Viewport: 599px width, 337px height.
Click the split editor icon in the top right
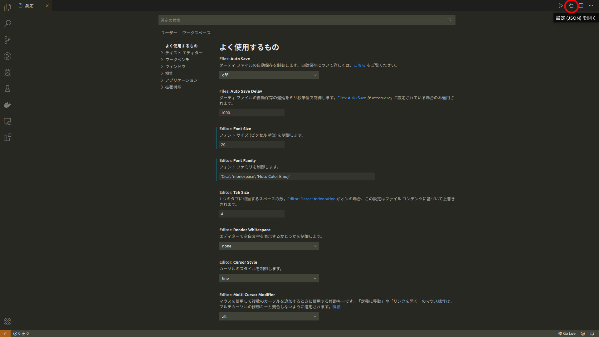click(x=581, y=6)
